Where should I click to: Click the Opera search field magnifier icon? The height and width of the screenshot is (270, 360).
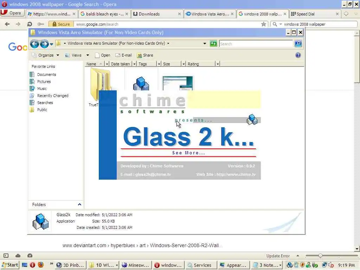(x=275, y=24)
